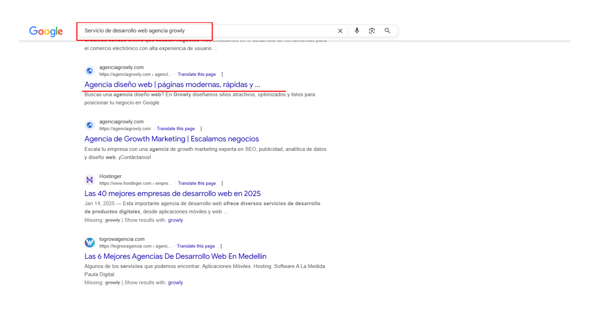This screenshot has height=332, width=589.
Task: Click the snippet 'Algunos de los servicios que podemos'
Action: coord(205,270)
